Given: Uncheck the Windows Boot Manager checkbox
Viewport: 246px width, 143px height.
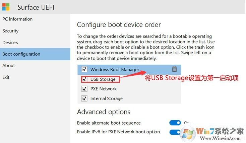Looking at the screenshot, I should click(84, 70).
